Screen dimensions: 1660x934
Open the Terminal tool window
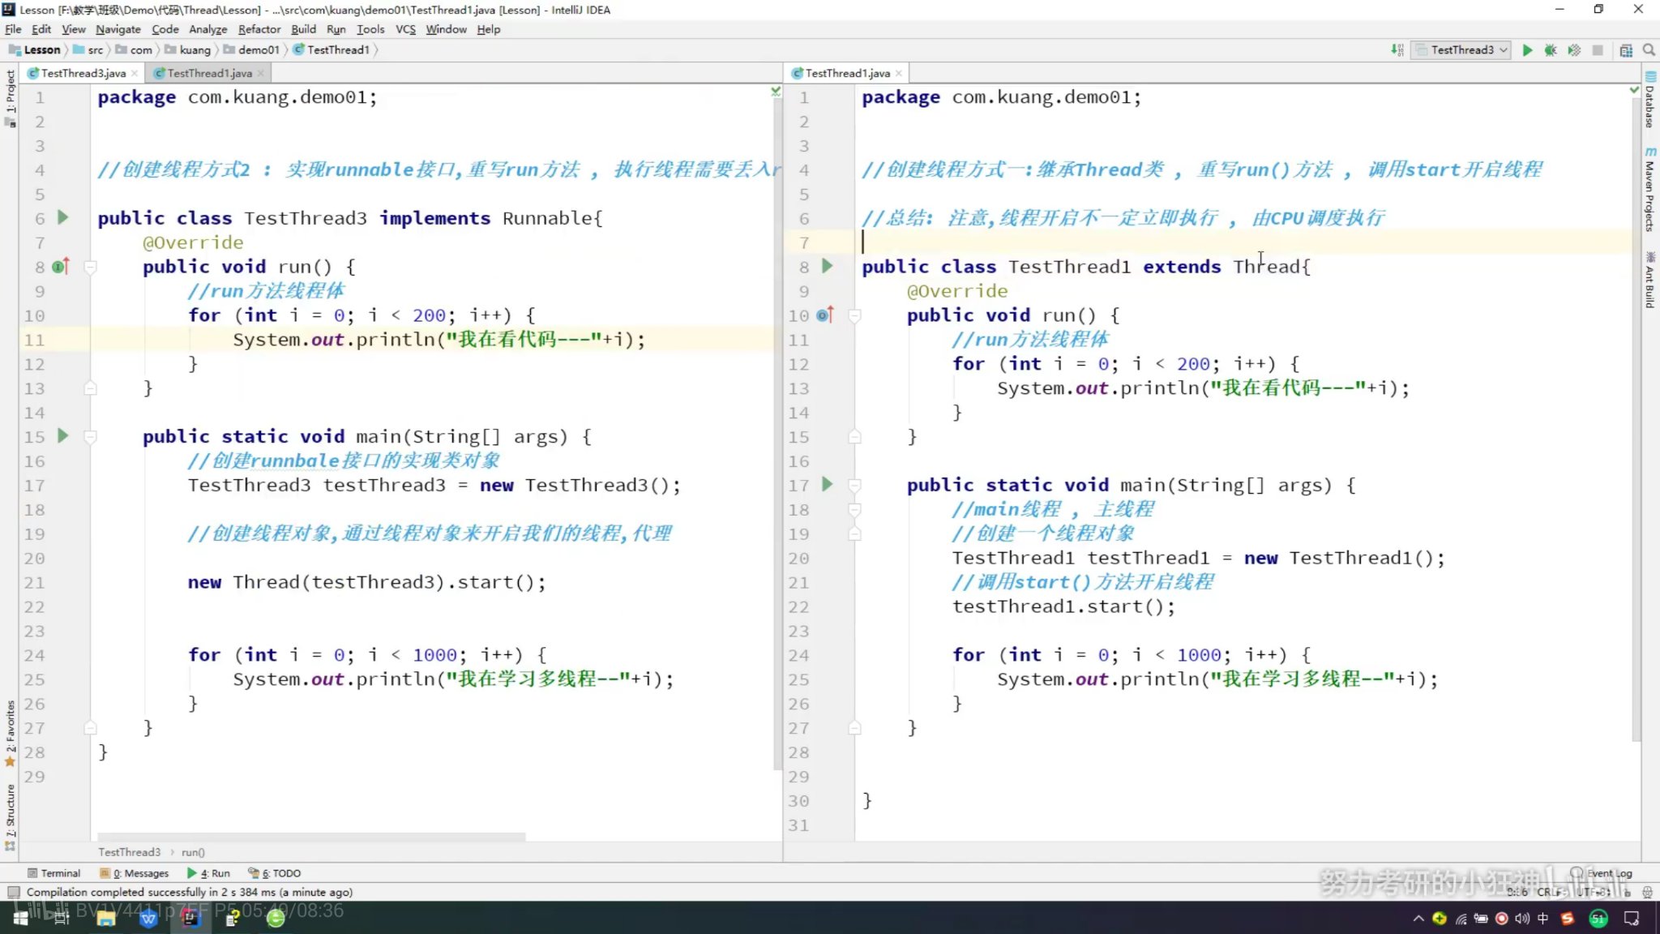54,873
